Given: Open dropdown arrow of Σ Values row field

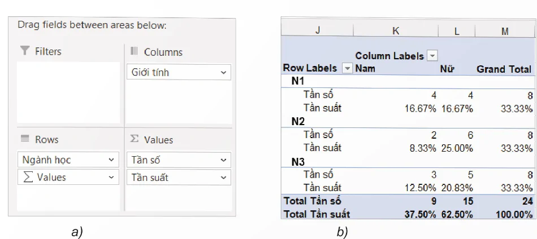Looking at the screenshot, I should [111, 178].
